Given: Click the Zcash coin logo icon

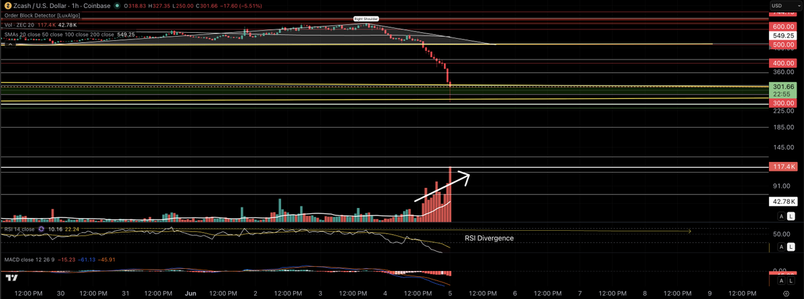Looking at the screenshot, I should pyautogui.click(x=7, y=5).
